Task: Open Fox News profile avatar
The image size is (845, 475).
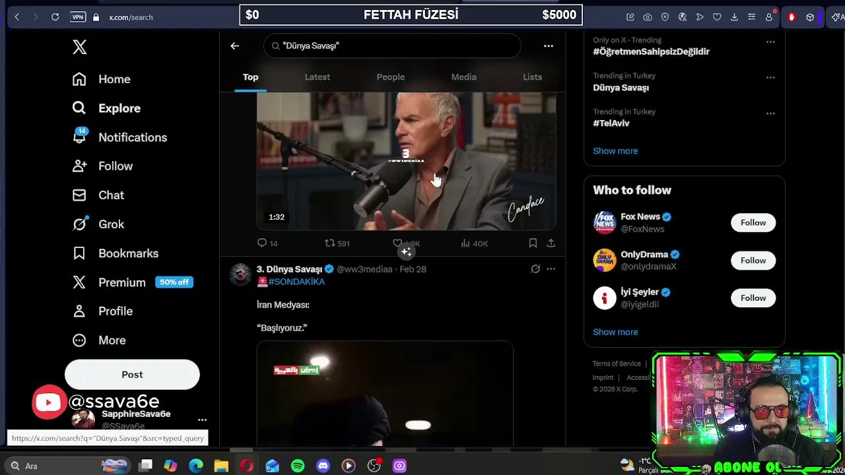Action: pyautogui.click(x=604, y=223)
